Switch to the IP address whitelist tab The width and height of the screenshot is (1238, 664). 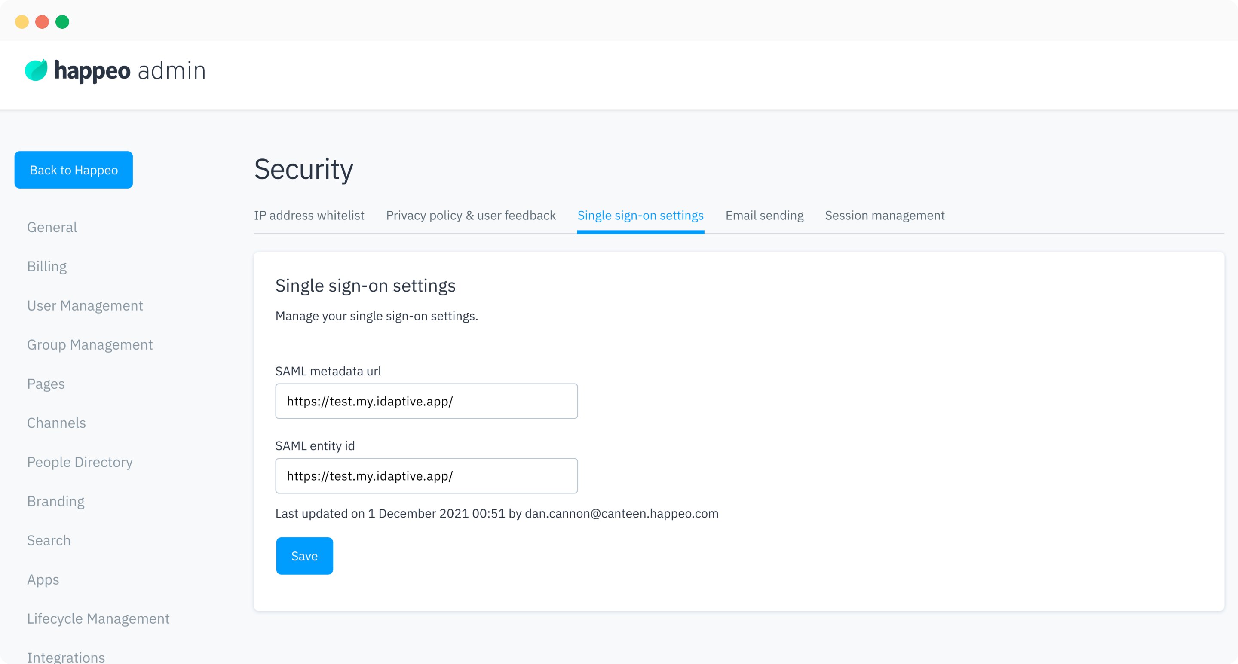(309, 216)
